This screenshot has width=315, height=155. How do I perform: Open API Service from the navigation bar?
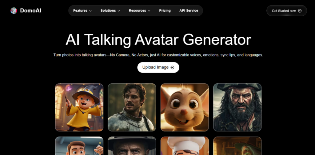pyautogui.click(x=189, y=11)
